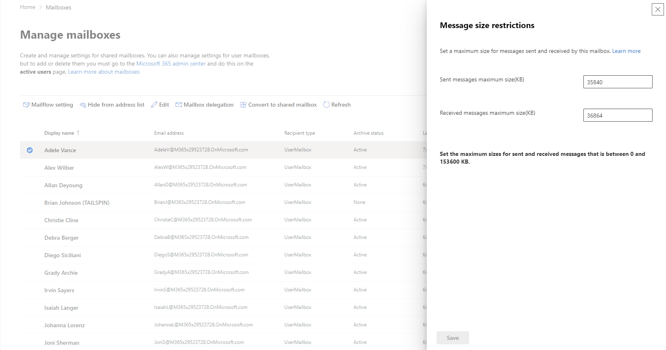
Task: Select Brian Johnson (TAILSPIN) mailbox
Action: pos(77,203)
